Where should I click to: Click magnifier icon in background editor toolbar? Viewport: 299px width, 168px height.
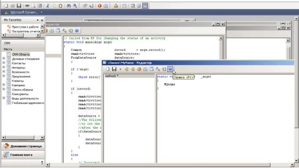click(64, 31)
